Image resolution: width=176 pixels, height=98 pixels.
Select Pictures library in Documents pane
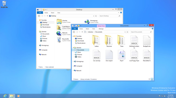(79, 55)
